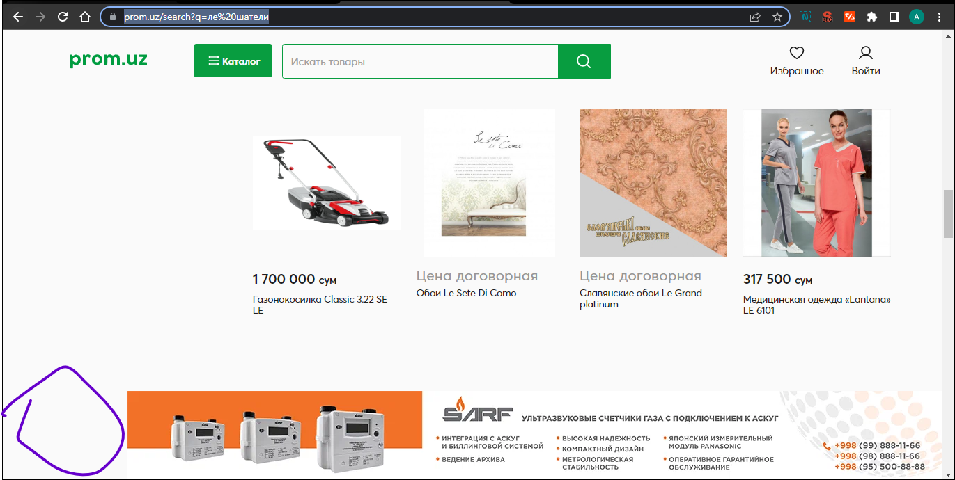Open the Lantana medical clothing image
Viewport: 955px width, 480px height.
(816, 183)
